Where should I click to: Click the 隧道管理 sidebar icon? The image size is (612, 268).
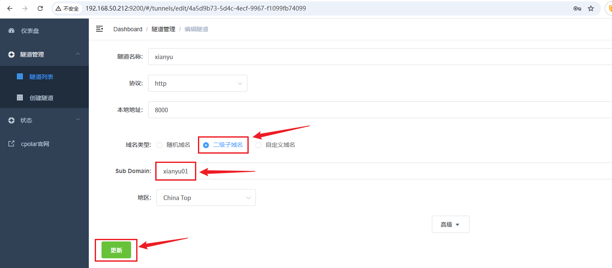coord(11,54)
